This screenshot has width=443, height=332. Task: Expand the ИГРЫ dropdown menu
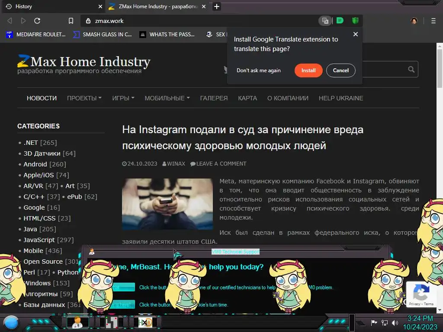pos(123,98)
